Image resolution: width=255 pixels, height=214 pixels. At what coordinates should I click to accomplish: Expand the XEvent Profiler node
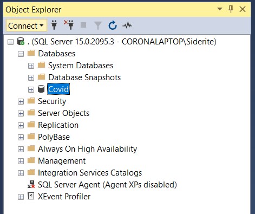pos(21,197)
